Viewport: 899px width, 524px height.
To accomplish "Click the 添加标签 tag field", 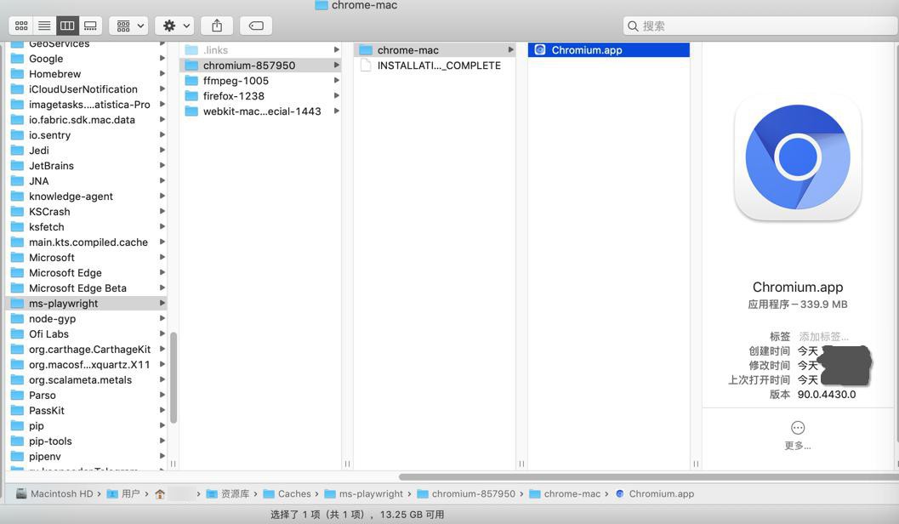I will 824,337.
